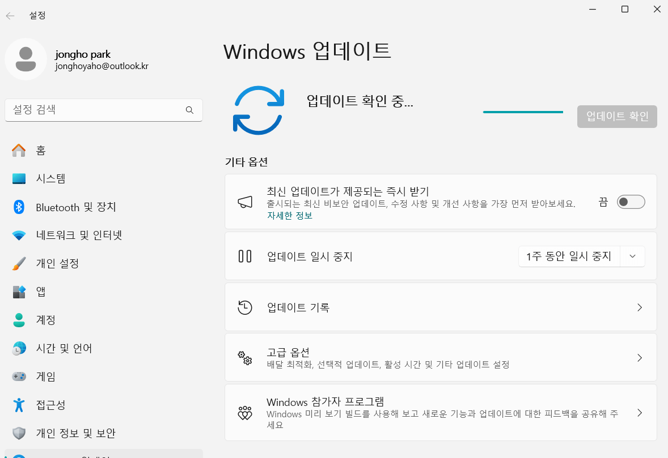The image size is (668, 458).
Task: Click the Windows 참가자 프로그램 hearts icon
Action: [x=245, y=413]
